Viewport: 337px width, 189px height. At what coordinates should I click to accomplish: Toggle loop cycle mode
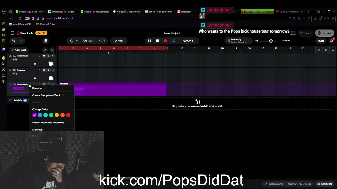point(173,41)
